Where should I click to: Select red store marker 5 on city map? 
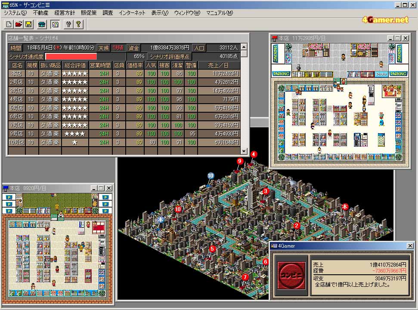coord(212,249)
